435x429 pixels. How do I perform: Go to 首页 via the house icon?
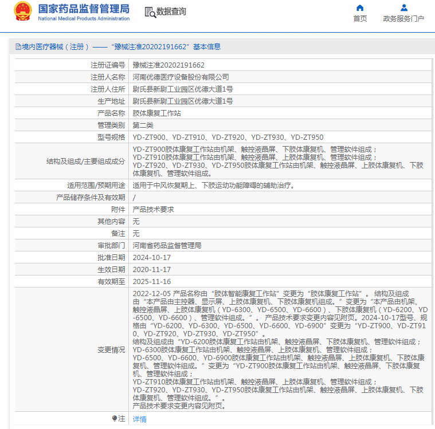[x=360, y=8]
